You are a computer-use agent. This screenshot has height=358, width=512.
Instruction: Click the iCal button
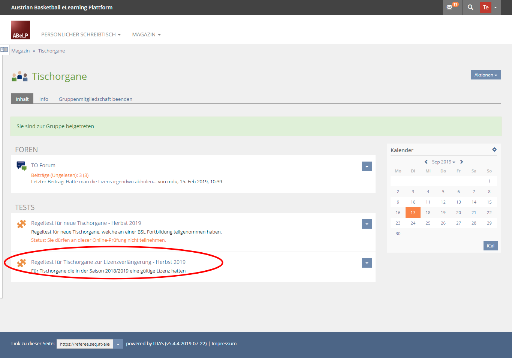(490, 246)
